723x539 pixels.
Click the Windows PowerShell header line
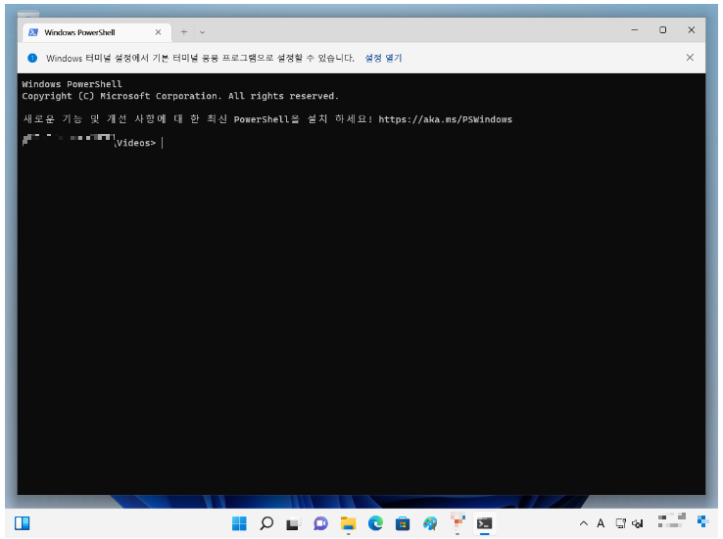(x=72, y=84)
